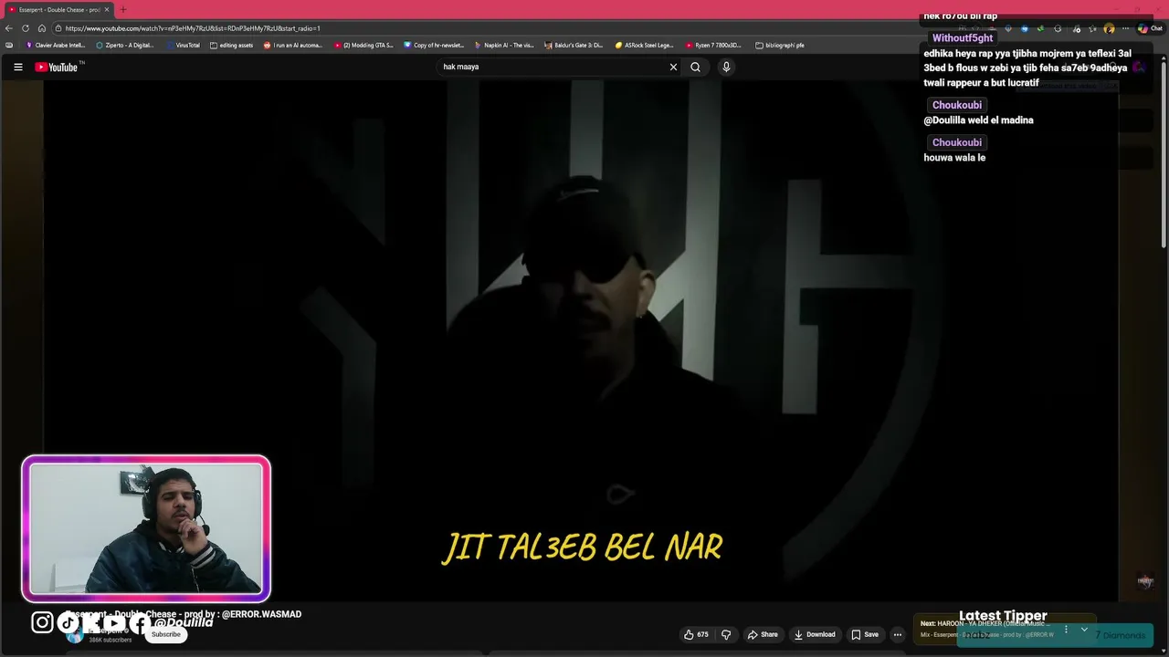Clear the search box with X
Viewport: 1169px width, 657px height.
click(x=673, y=67)
